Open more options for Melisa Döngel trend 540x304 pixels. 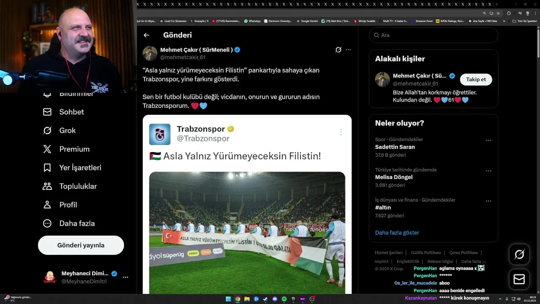pos(489,171)
